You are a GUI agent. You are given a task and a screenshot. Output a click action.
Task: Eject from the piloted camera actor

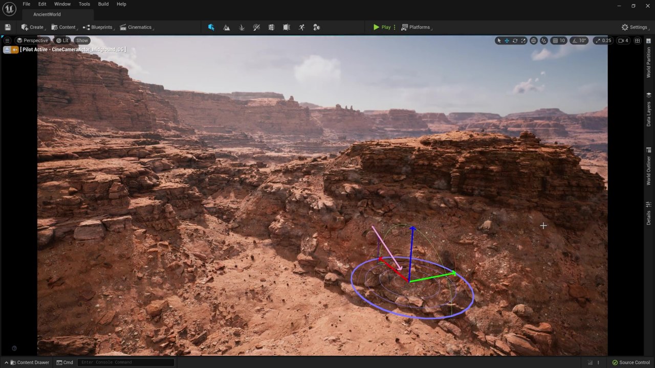[7, 50]
